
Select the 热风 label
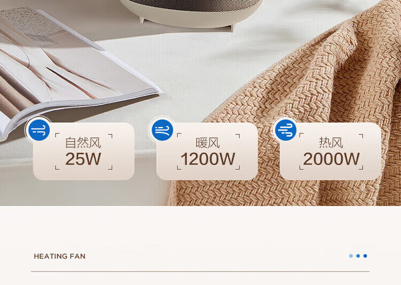tap(331, 142)
